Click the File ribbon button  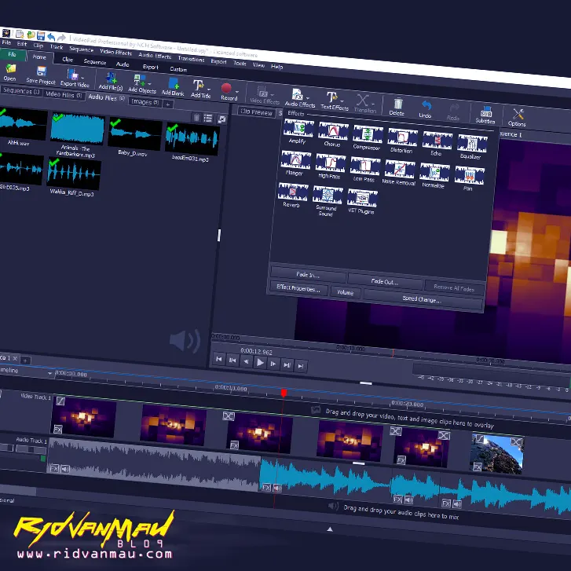12,54
